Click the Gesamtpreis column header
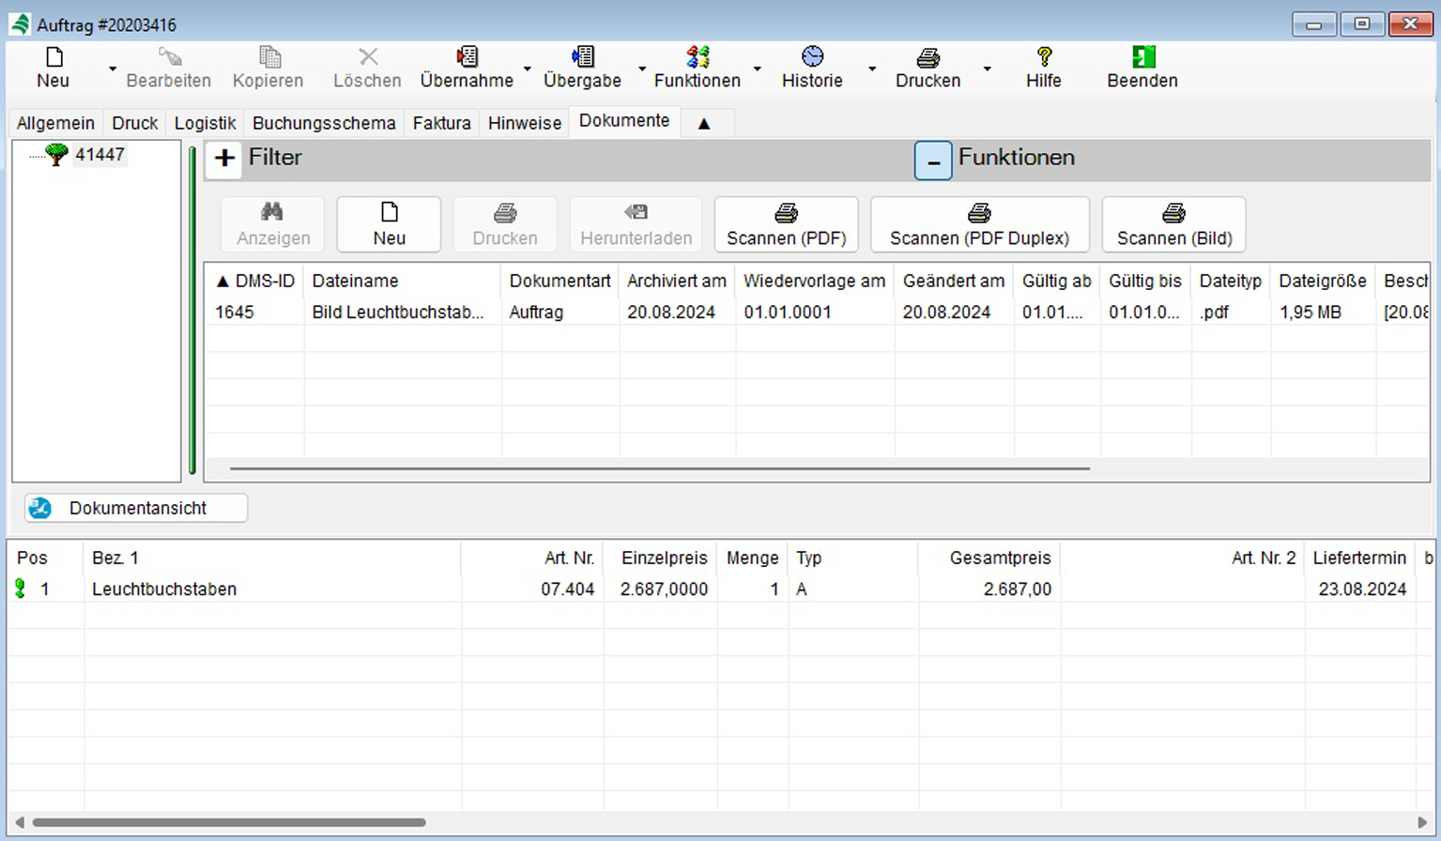Screen dimensions: 1441x841 pos(989,558)
